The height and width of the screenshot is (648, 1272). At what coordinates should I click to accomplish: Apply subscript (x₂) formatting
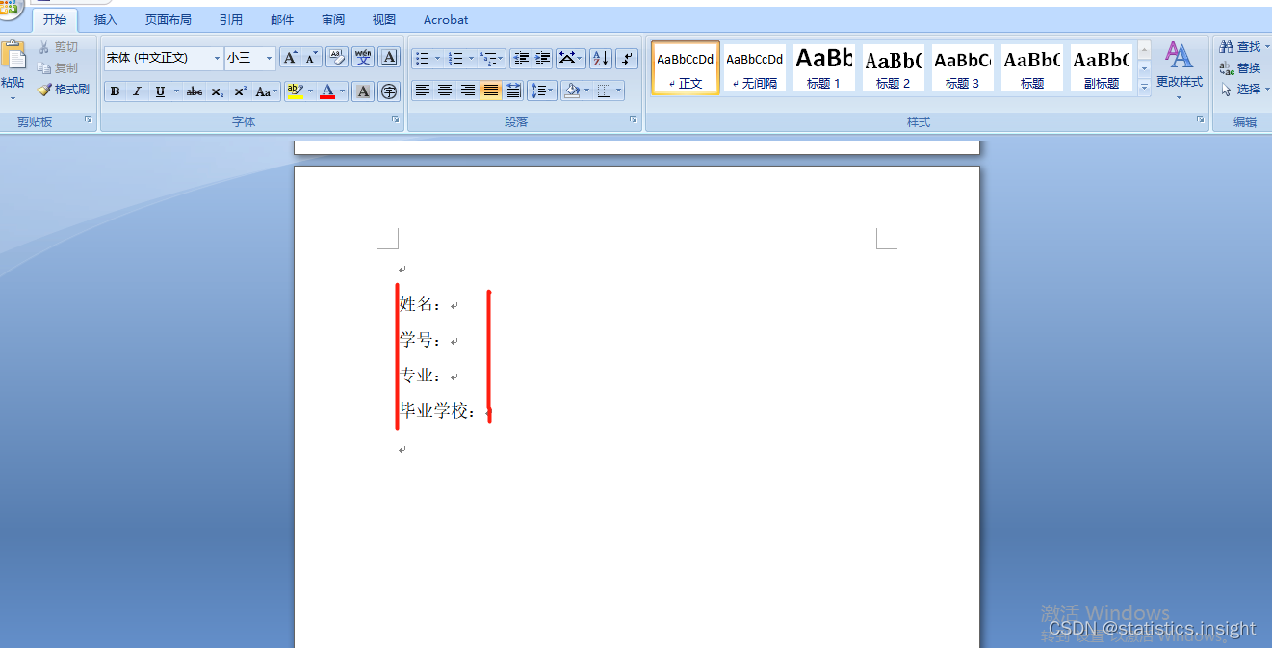218,91
